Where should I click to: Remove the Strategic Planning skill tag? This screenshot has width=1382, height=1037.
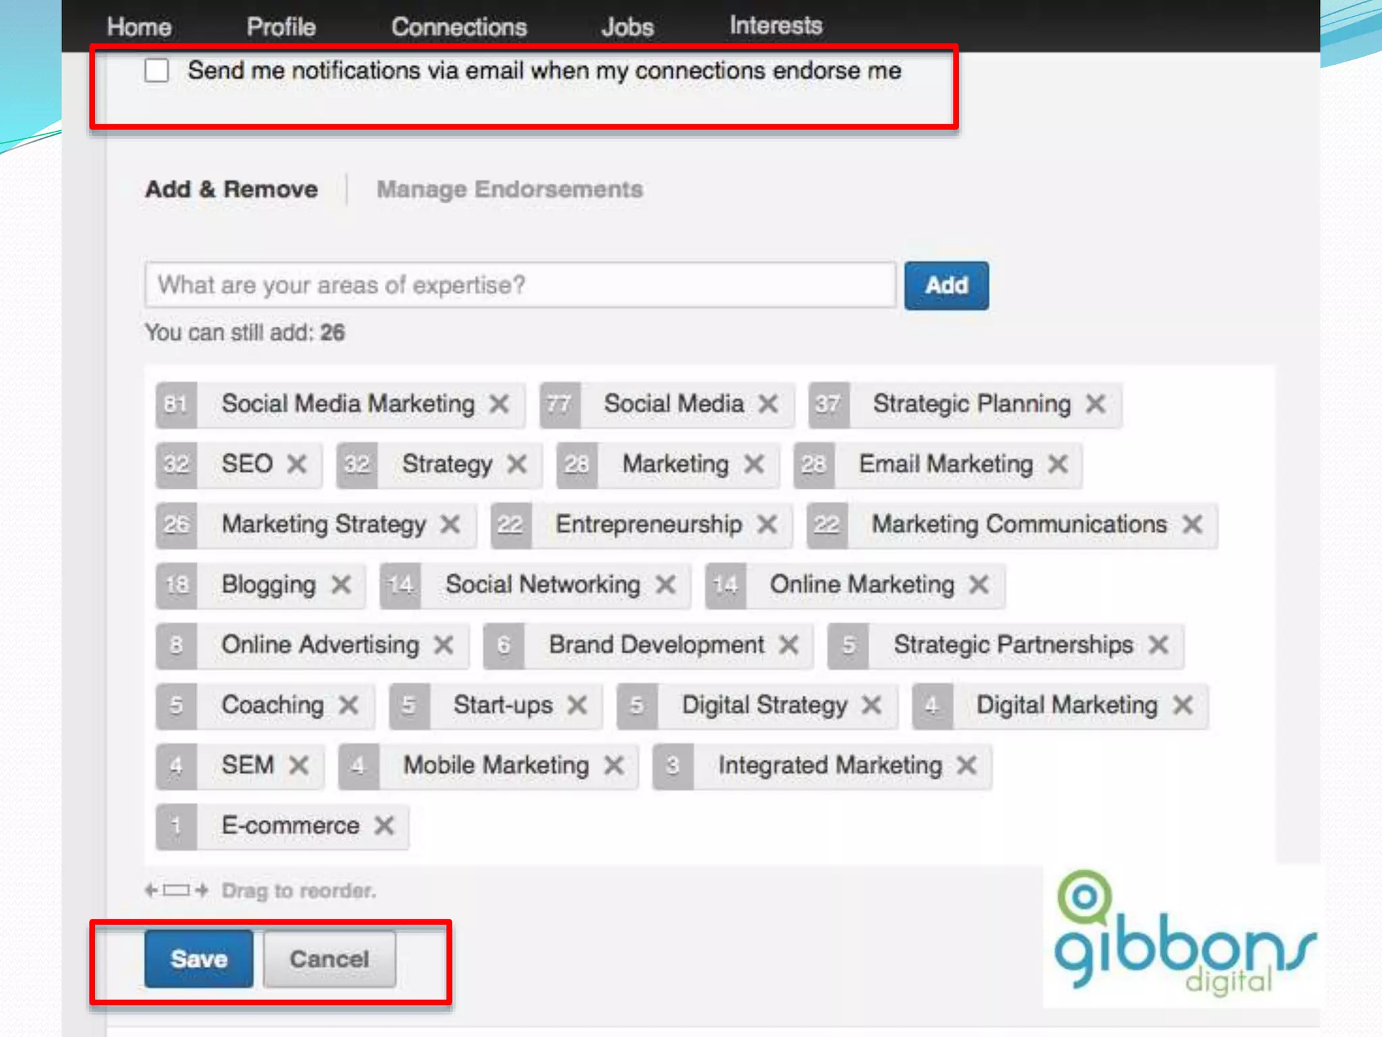(x=1095, y=404)
